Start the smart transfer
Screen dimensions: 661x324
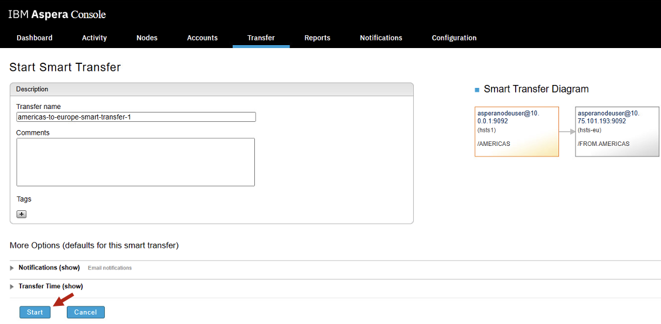(35, 312)
